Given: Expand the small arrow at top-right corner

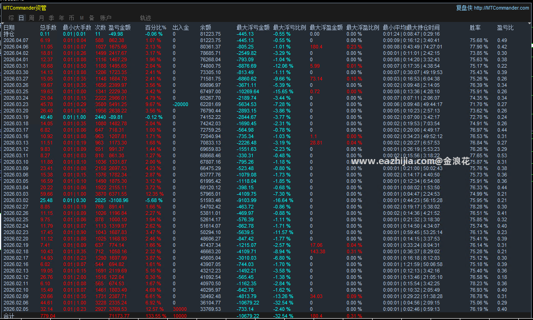Looking at the screenshot, I should click(530, 23).
